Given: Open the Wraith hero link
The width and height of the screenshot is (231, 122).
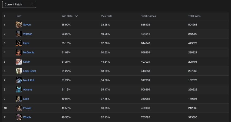Looking at the screenshot, I should 27,117.
